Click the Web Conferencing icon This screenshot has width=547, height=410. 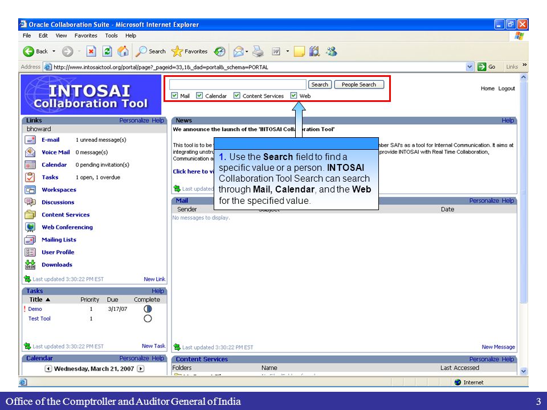[30, 227]
